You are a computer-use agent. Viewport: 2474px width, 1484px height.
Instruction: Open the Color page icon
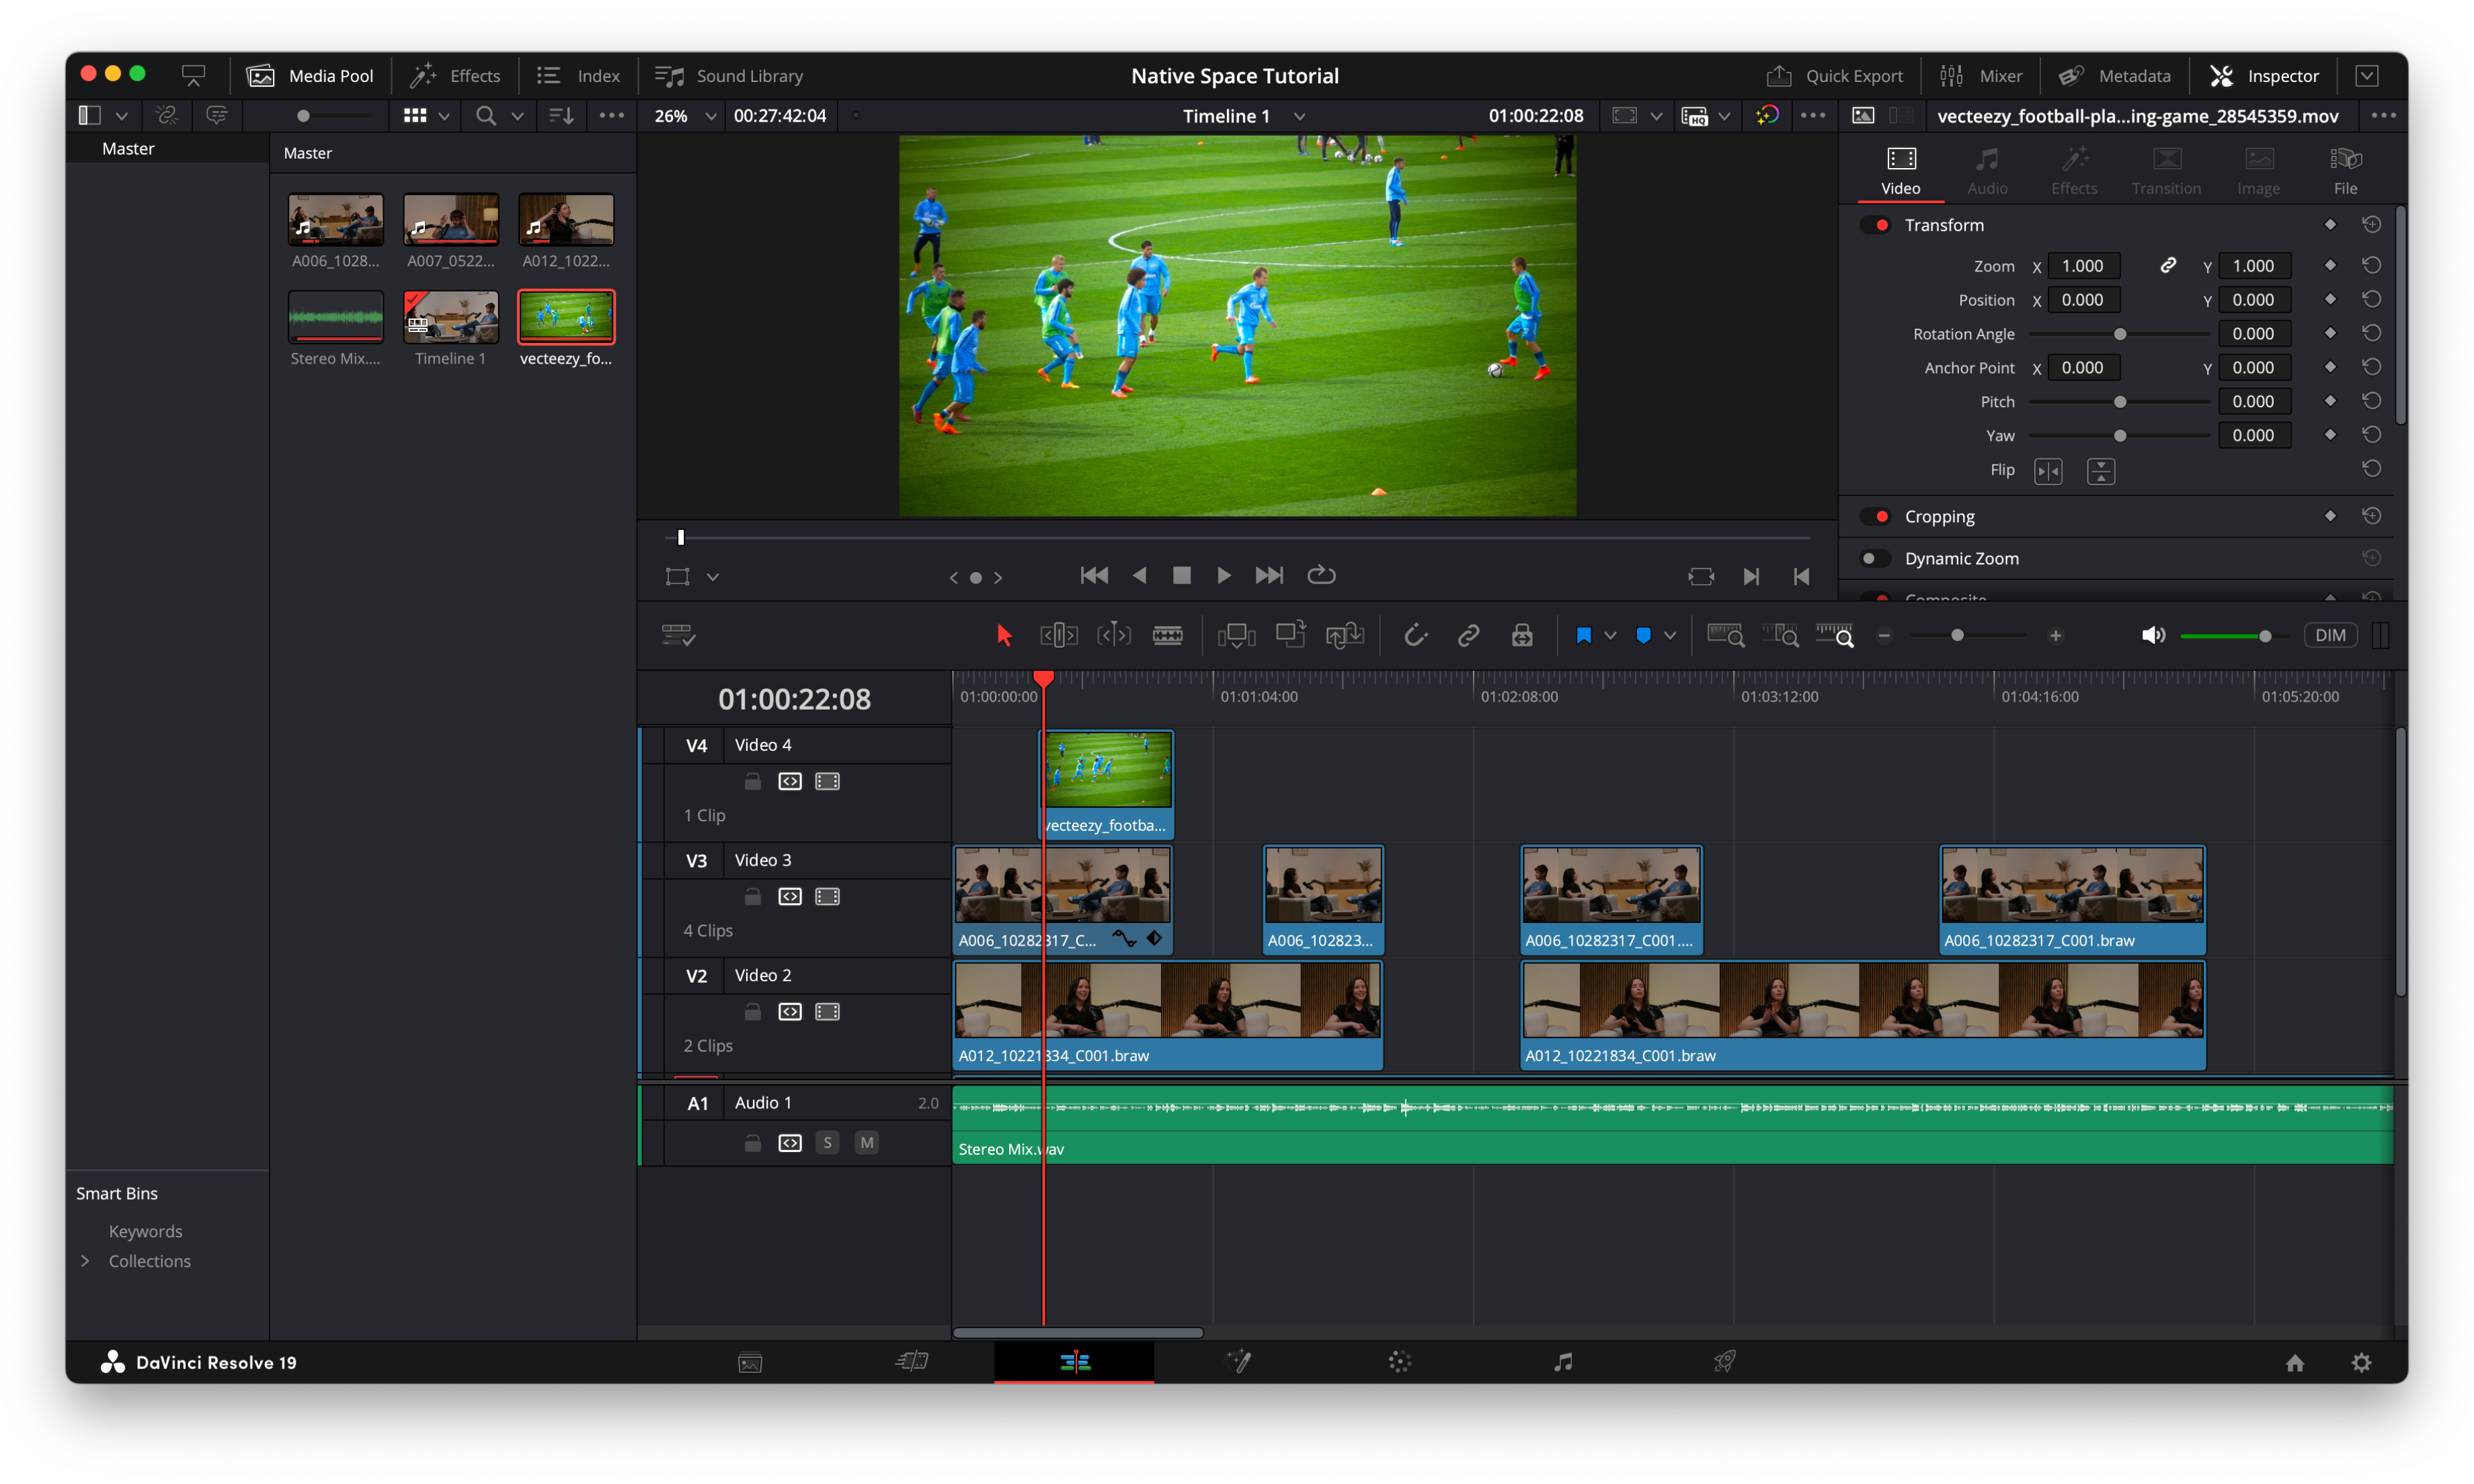pos(1400,1361)
